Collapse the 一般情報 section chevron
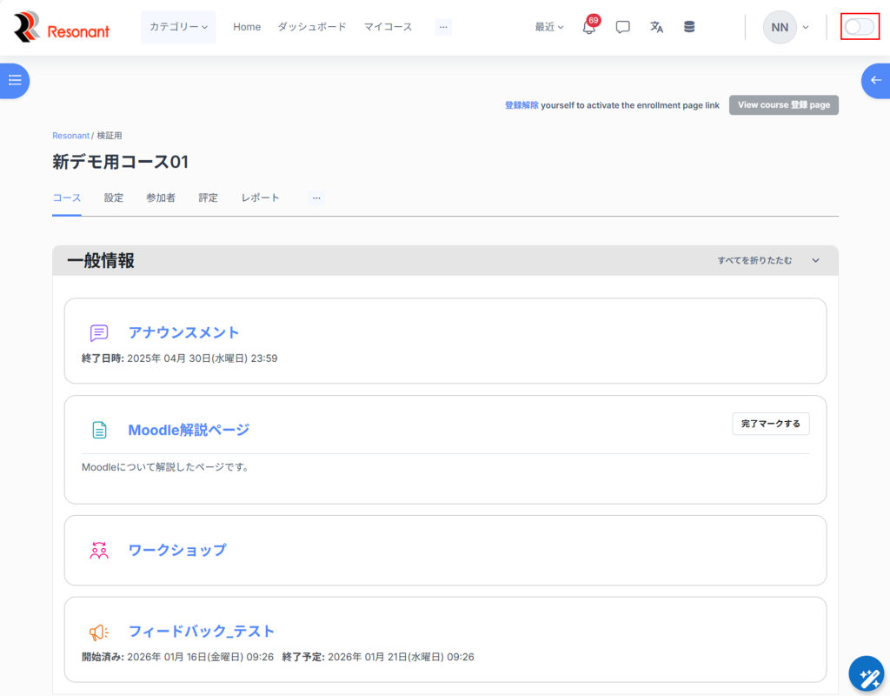The width and height of the screenshot is (890, 696). click(815, 260)
